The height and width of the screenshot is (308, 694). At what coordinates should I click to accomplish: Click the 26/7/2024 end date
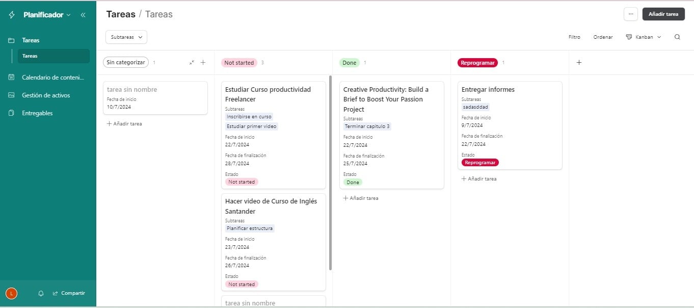[237, 266]
